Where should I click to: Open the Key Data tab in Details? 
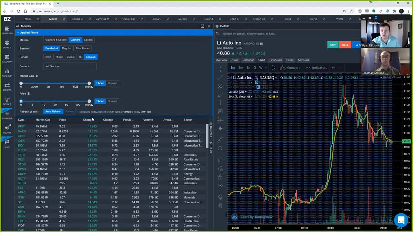(303, 60)
